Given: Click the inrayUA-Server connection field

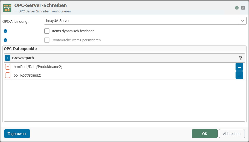Looking at the screenshot, I should (141, 21).
